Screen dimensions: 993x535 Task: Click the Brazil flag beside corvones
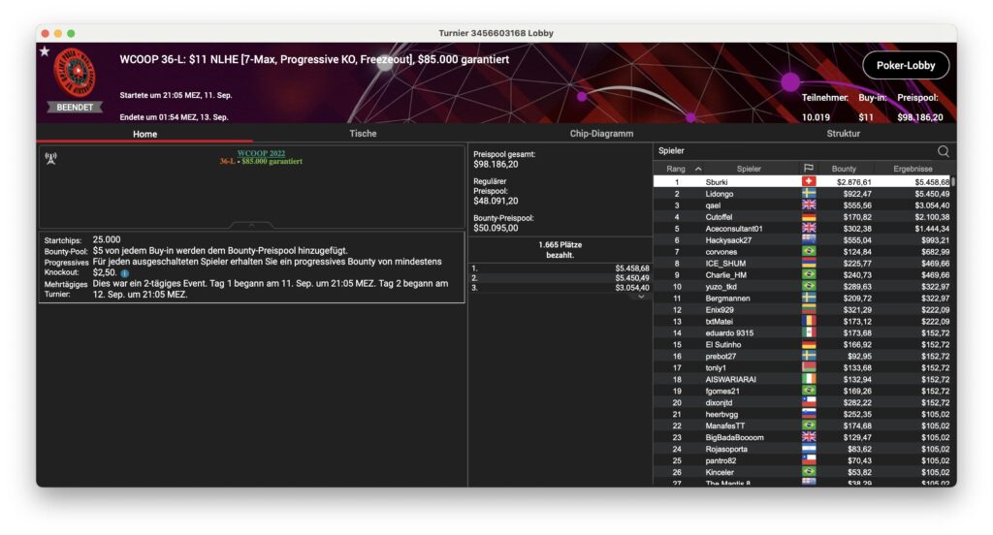(809, 251)
